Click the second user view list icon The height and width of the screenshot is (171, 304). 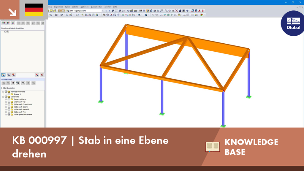pos(9,75)
